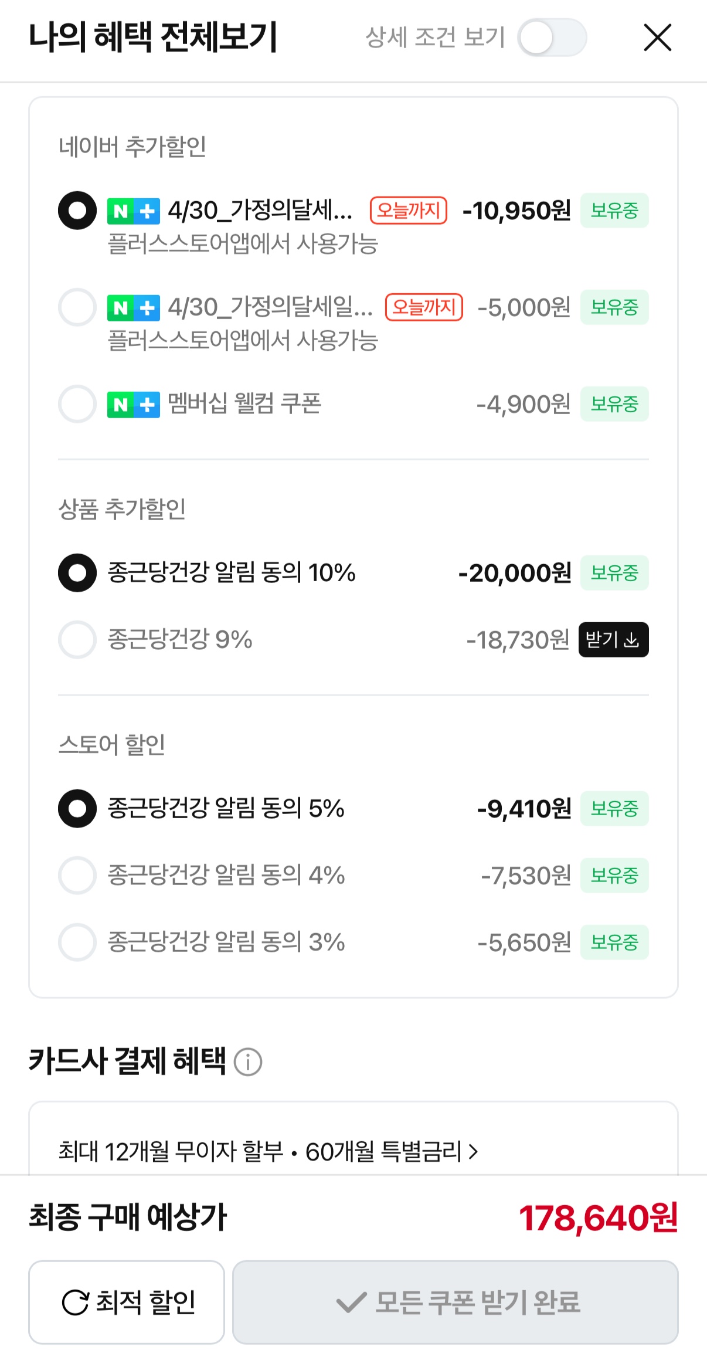Click the 오늘까지 tag on the -10,950원 coupon
Viewport: 707px width, 1350px height.
[x=409, y=211]
